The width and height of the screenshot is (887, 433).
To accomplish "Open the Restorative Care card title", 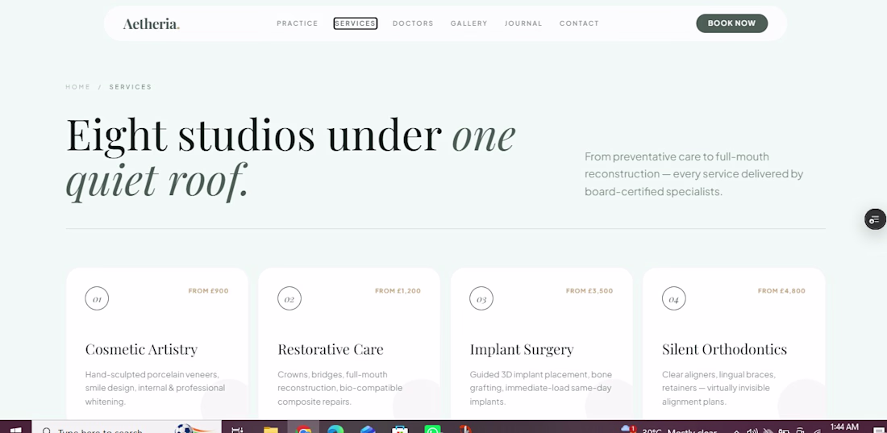I will point(331,349).
